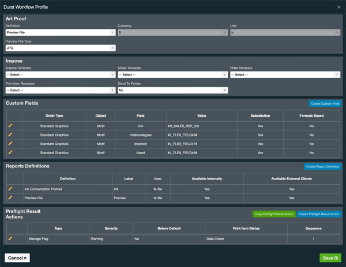Click Create Custom Field button

pos(325,104)
